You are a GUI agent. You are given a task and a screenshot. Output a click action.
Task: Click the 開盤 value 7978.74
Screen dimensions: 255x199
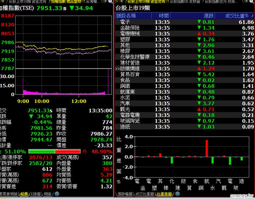pos(101,140)
